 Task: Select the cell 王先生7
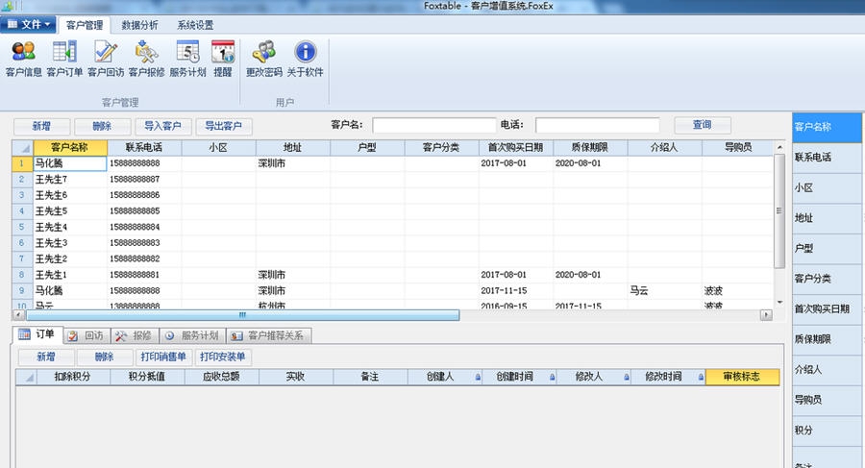pos(70,180)
